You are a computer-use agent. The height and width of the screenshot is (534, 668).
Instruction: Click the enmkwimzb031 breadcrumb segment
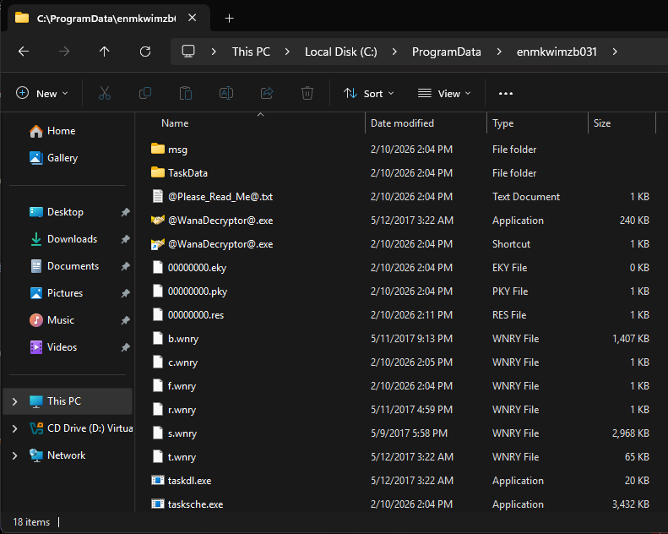pyautogui.click(x=557, y=52)
